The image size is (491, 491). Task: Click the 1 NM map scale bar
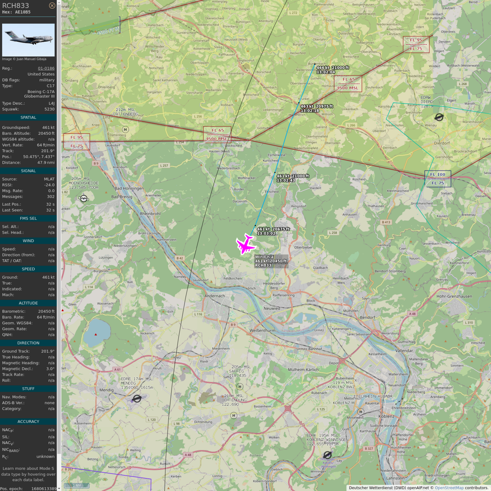77,485
